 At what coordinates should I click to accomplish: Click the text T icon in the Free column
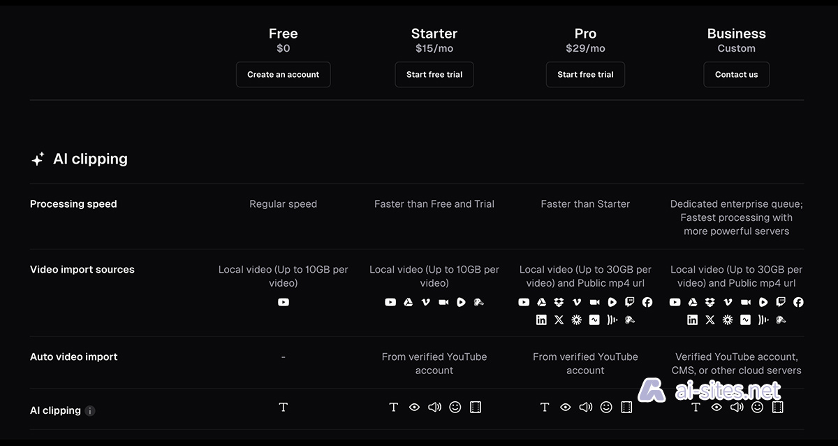(284, 408)
